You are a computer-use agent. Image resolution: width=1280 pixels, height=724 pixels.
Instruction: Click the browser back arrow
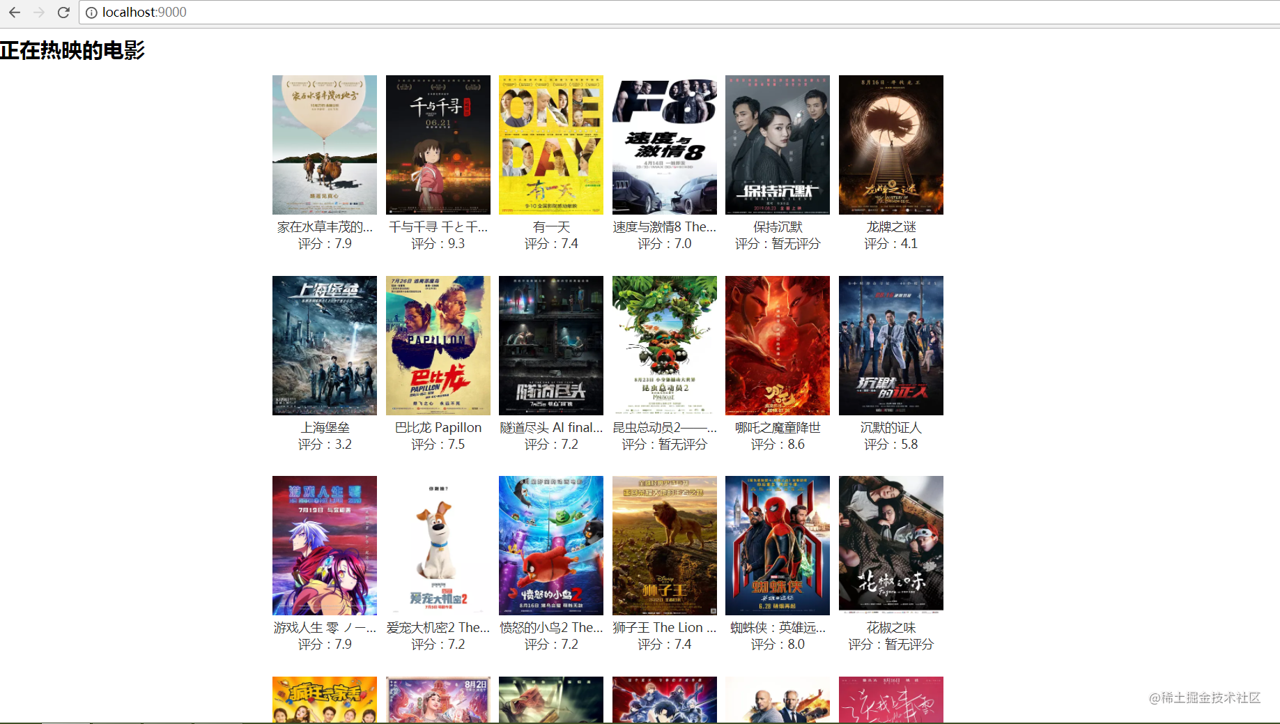coord(15,12)
